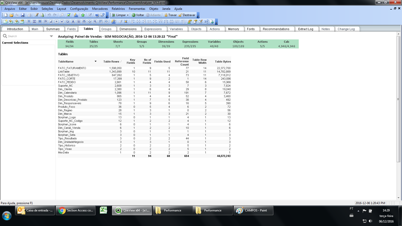Image resolution: width=402 pixels, height=226 pixels.
Task: Open the magnifier Search icon in toolbar
Action: [x=62, y=15]
